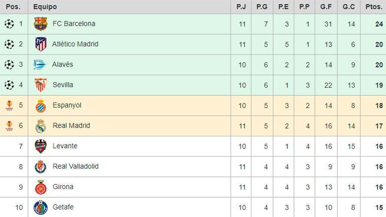Screen dimensions: 386x217
Task: Click the Champions League icon beside position 1
Action: (x=8, y=24)
